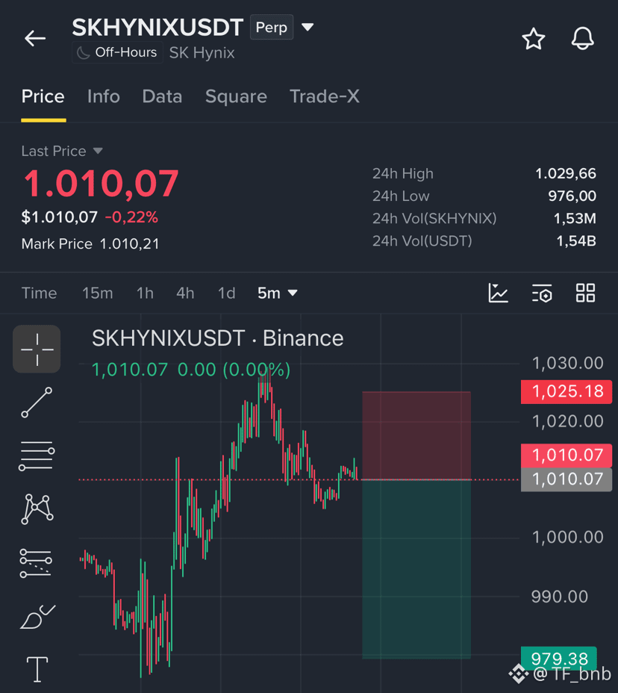Open the Data tab
The image size is (618, 693).
pyautogui.click(x=162, y=96)
